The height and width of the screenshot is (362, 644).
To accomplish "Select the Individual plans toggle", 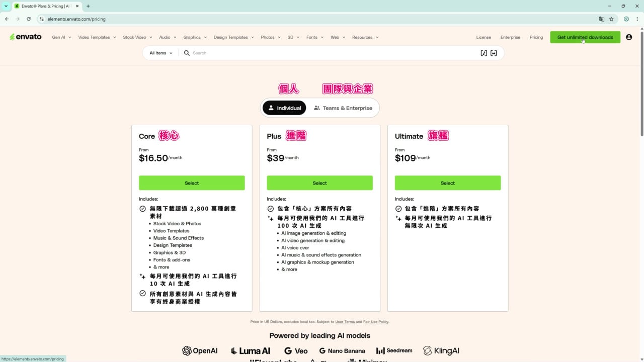I will coord(284,108).
